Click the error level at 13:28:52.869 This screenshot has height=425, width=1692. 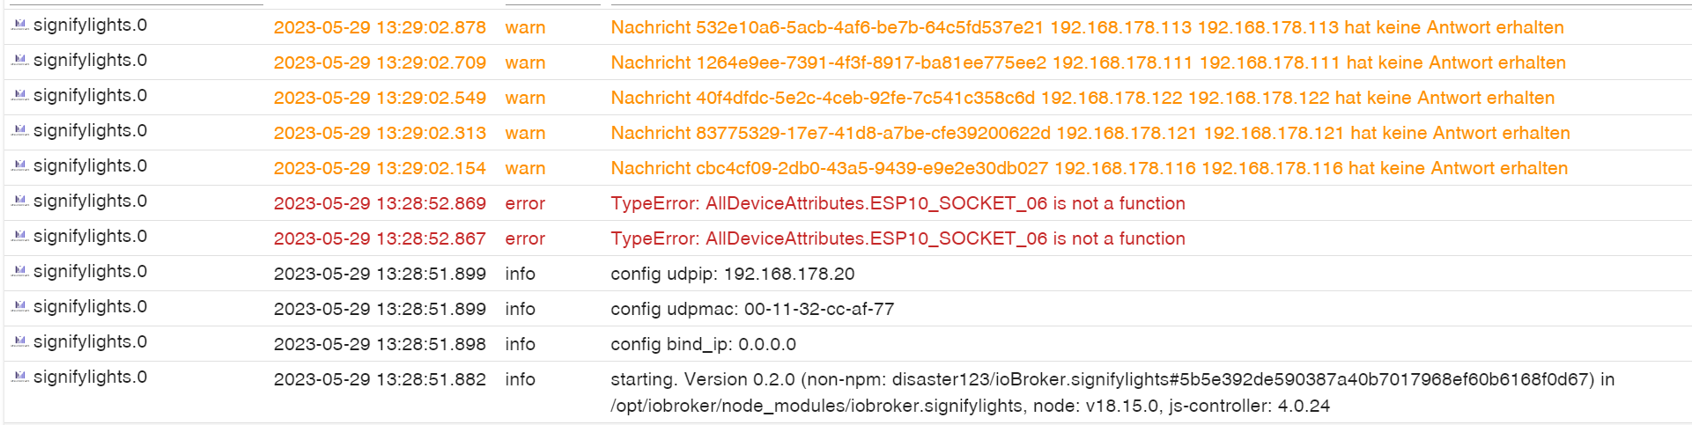(525, 203)
